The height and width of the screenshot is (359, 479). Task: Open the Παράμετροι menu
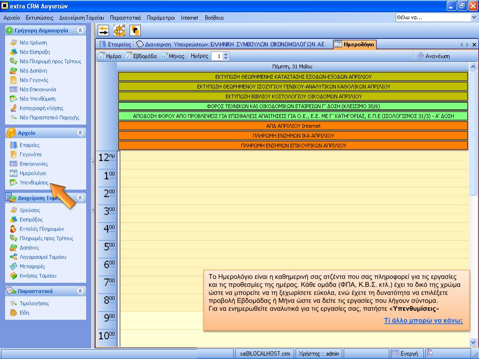[161, 18]
